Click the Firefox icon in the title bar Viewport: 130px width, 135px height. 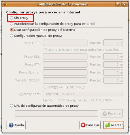(5, 4)
